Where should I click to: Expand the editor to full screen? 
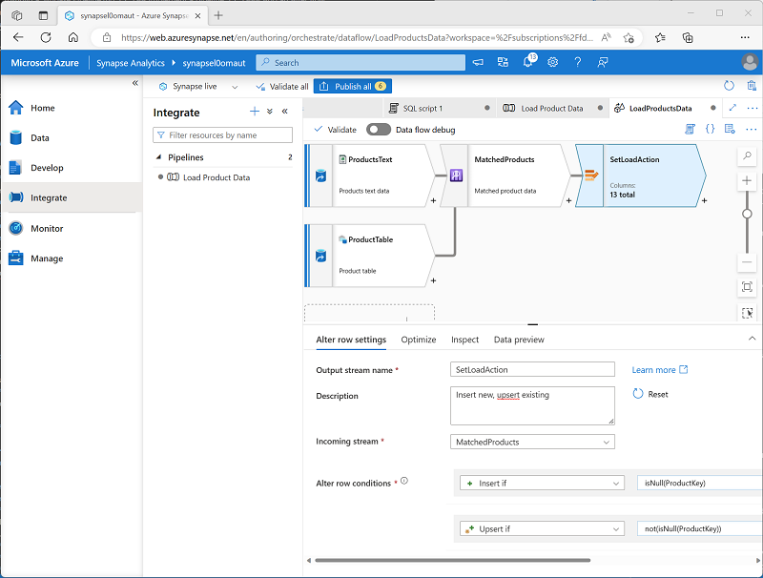click(732, 108)
